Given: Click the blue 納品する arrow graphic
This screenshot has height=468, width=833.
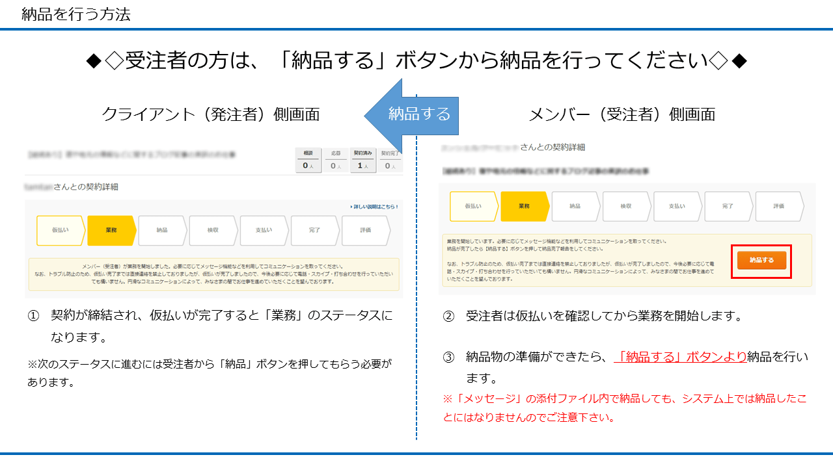Looking at the screenshot, I should point(418,114).
